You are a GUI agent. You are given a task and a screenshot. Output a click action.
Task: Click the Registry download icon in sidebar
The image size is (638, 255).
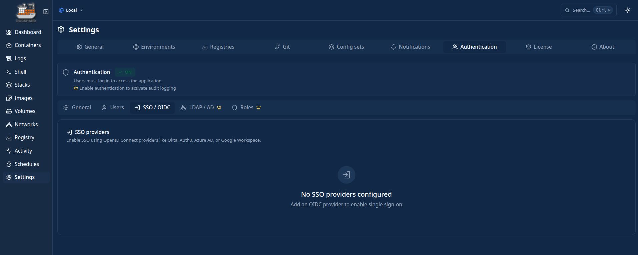(x=9, y=138)
